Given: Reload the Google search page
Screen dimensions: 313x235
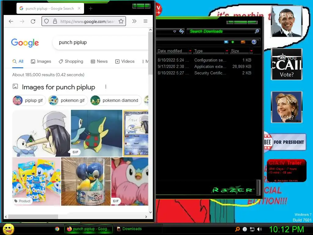Looking at the screenshot, I should tap(33, 21).
